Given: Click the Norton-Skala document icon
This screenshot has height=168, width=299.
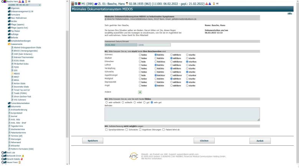Looking at the screenshot, I should (x=12, y=83).
